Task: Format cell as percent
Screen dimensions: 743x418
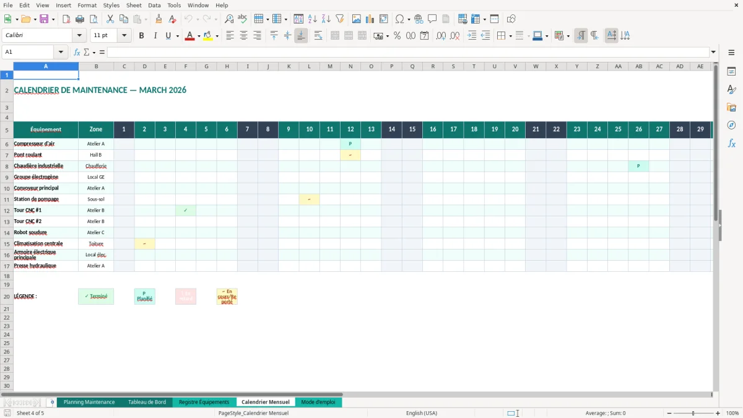Action: coord(397,36)
